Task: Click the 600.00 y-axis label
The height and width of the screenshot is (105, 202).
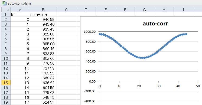Action: (90, 51)
